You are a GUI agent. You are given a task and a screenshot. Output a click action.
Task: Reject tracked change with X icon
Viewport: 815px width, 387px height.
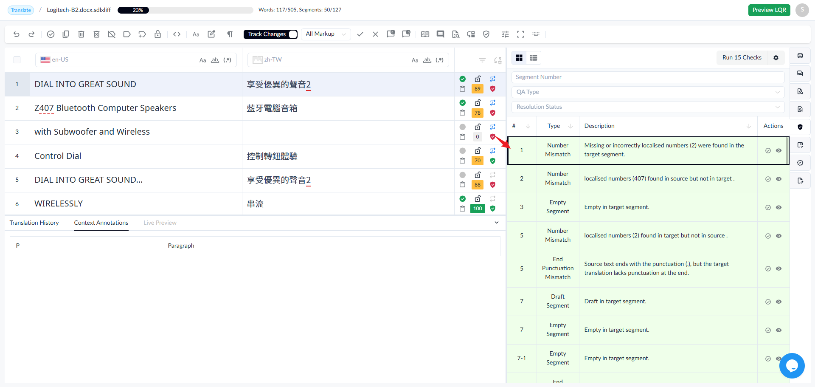[x=375, y=34]
